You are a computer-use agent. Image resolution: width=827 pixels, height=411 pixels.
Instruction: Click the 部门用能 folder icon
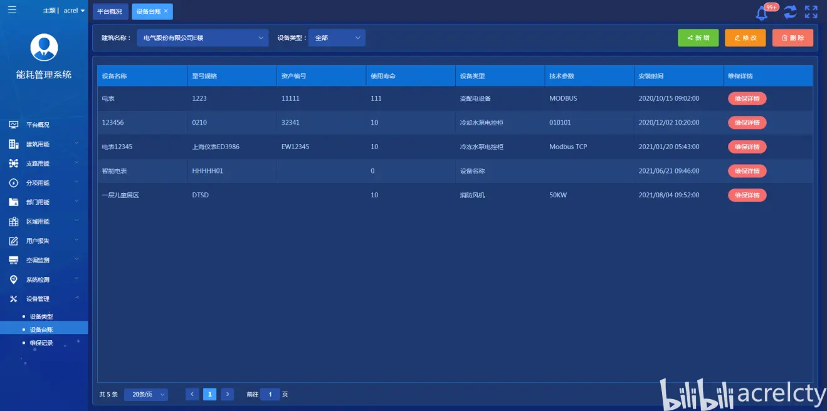[13, 202]
